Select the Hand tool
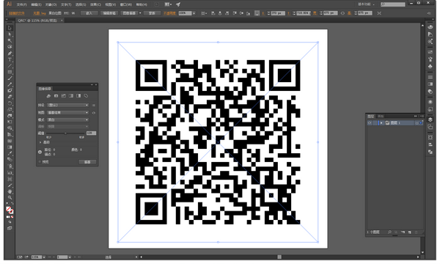This screenshot has height=264, width=440. [x=10, y=191]
